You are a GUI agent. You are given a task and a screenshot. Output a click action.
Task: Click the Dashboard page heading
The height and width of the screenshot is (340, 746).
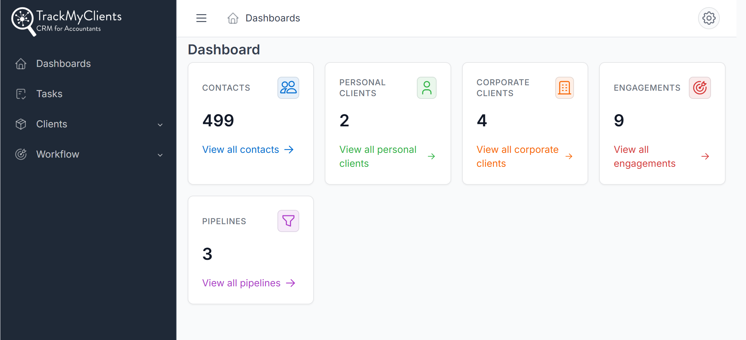[x=224, y=50]
